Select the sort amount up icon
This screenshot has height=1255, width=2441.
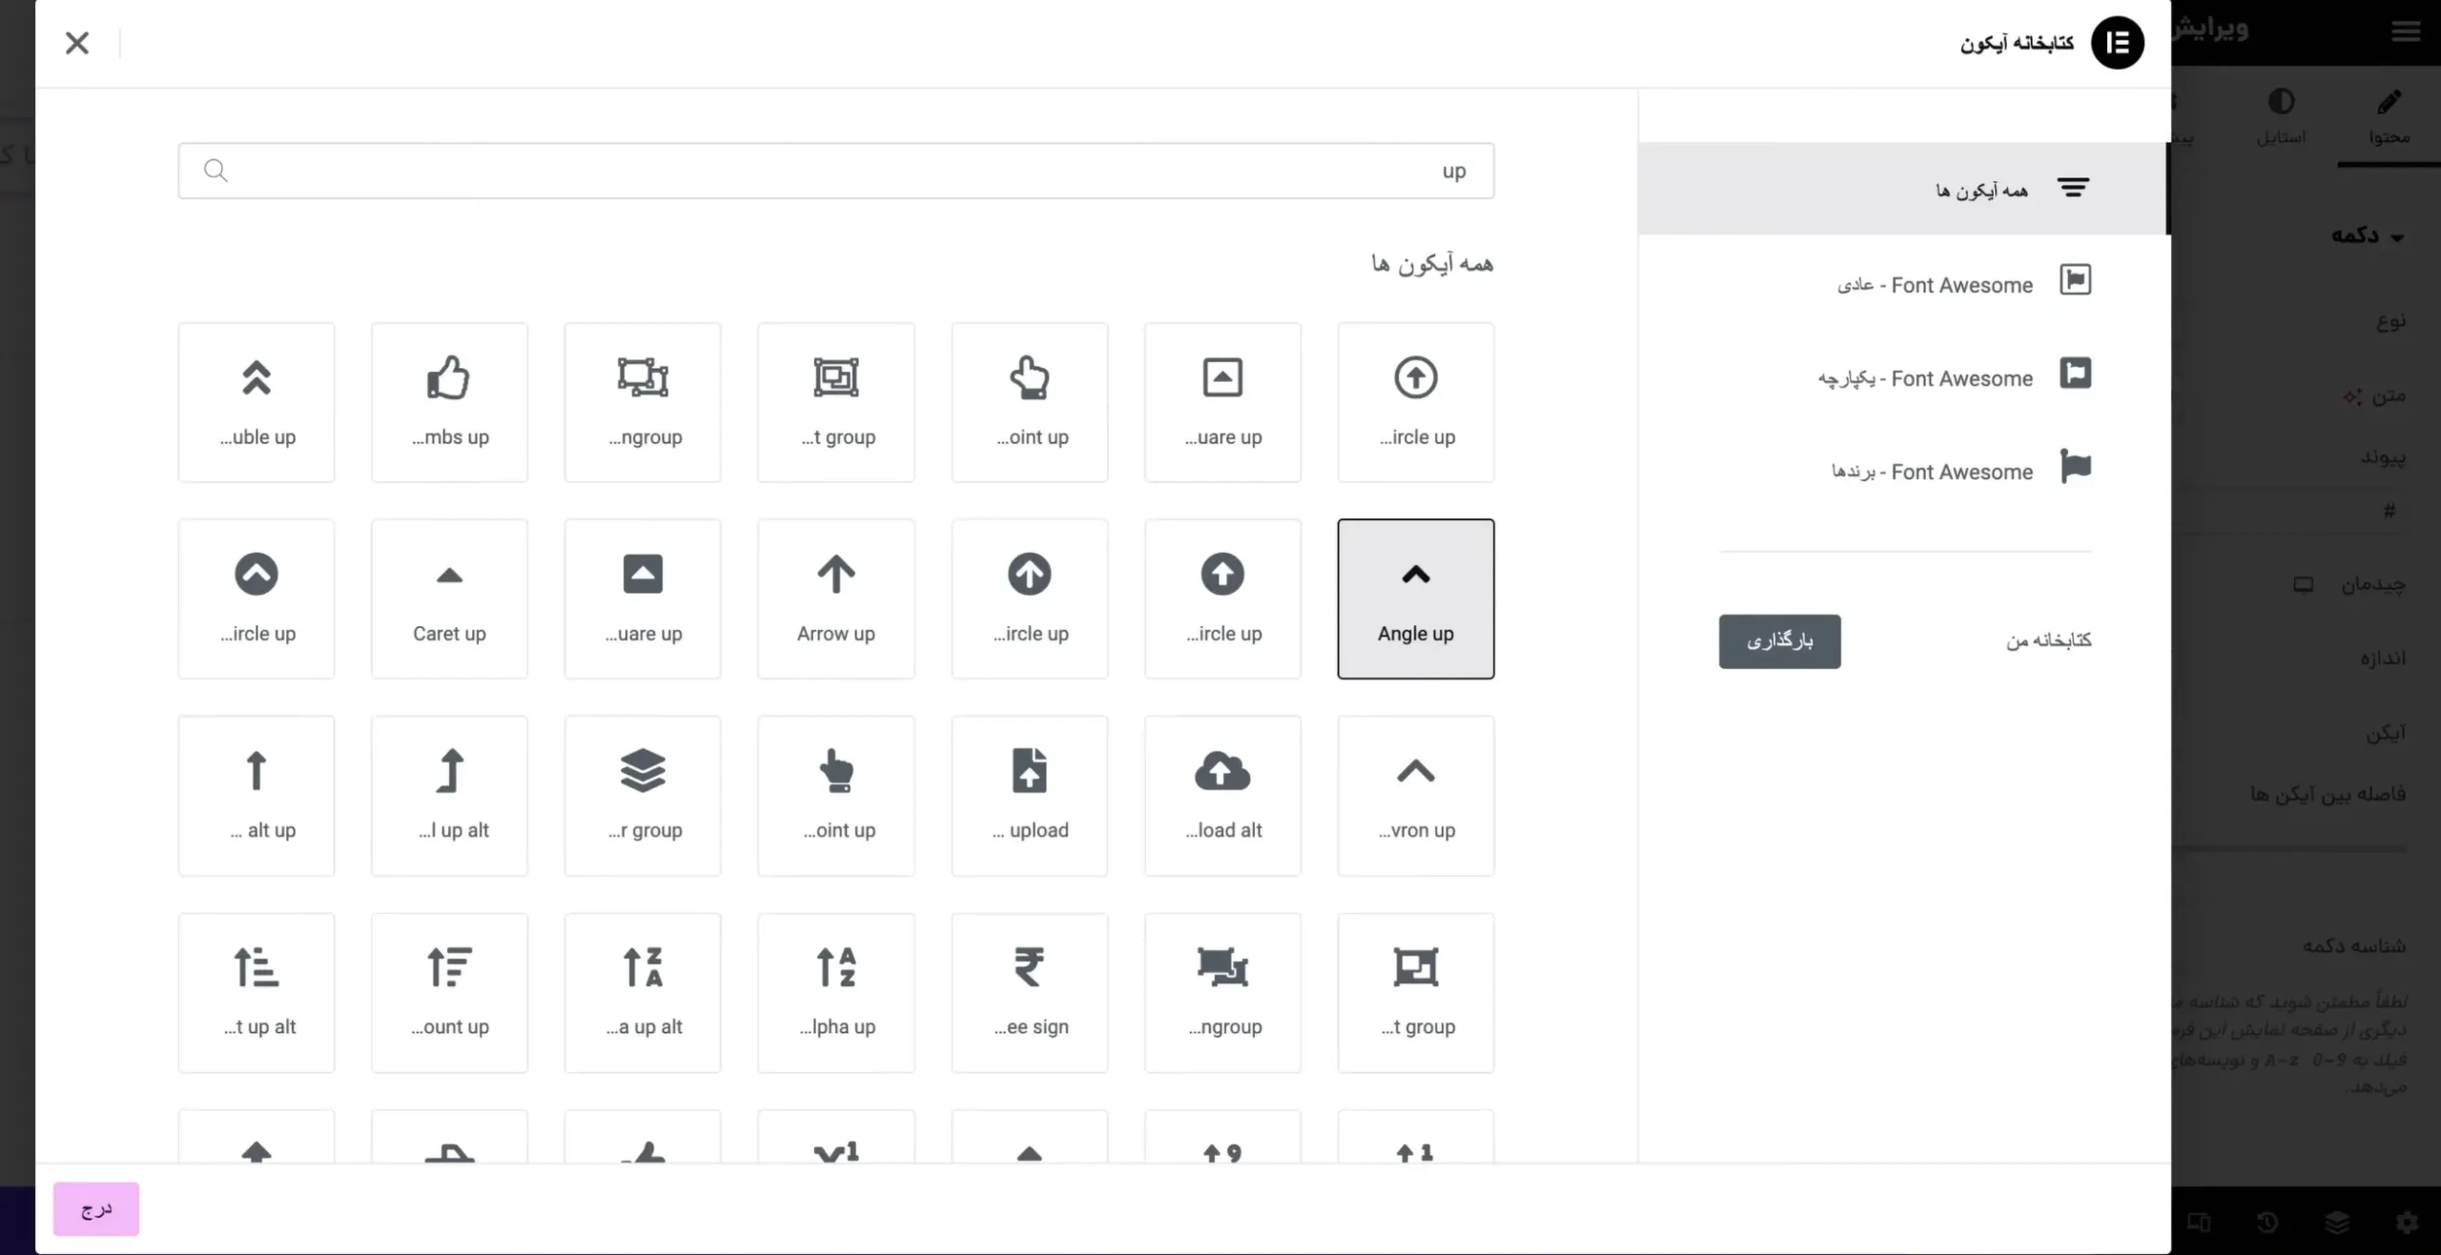tap(449, 992)
